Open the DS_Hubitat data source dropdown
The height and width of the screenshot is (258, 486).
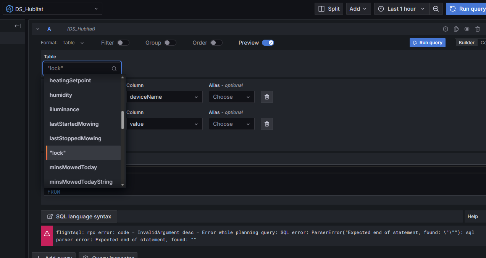[x=52, y=9]
